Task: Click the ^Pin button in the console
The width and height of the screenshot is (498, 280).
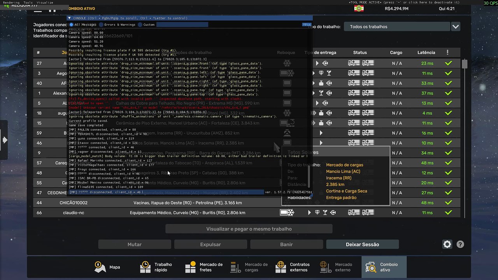Action: pyautogui.click(x=307, y=24)
